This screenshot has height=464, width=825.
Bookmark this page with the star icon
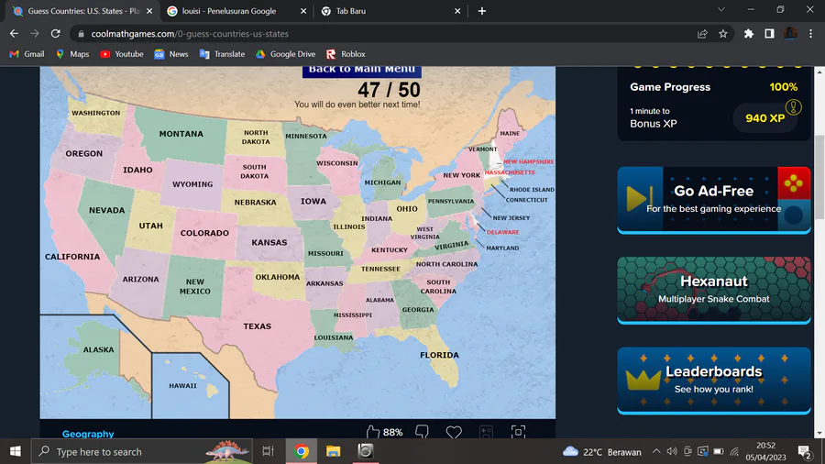[723, 34]
